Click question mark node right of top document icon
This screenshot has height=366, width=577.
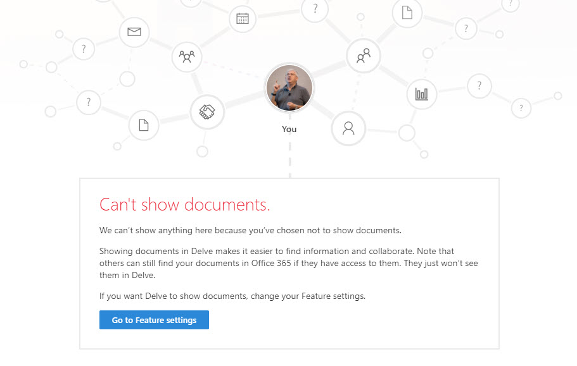pyautogui.click(x=466, y=28)
